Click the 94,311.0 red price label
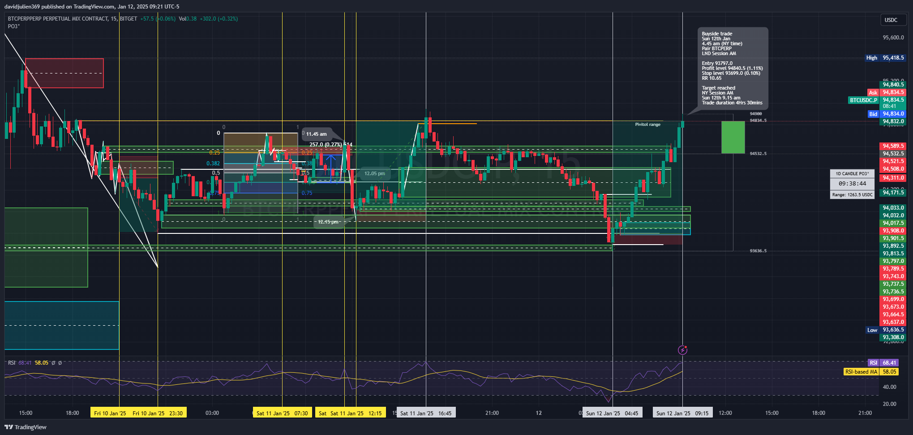The image size is (913, 435). [x=893, y=178]
